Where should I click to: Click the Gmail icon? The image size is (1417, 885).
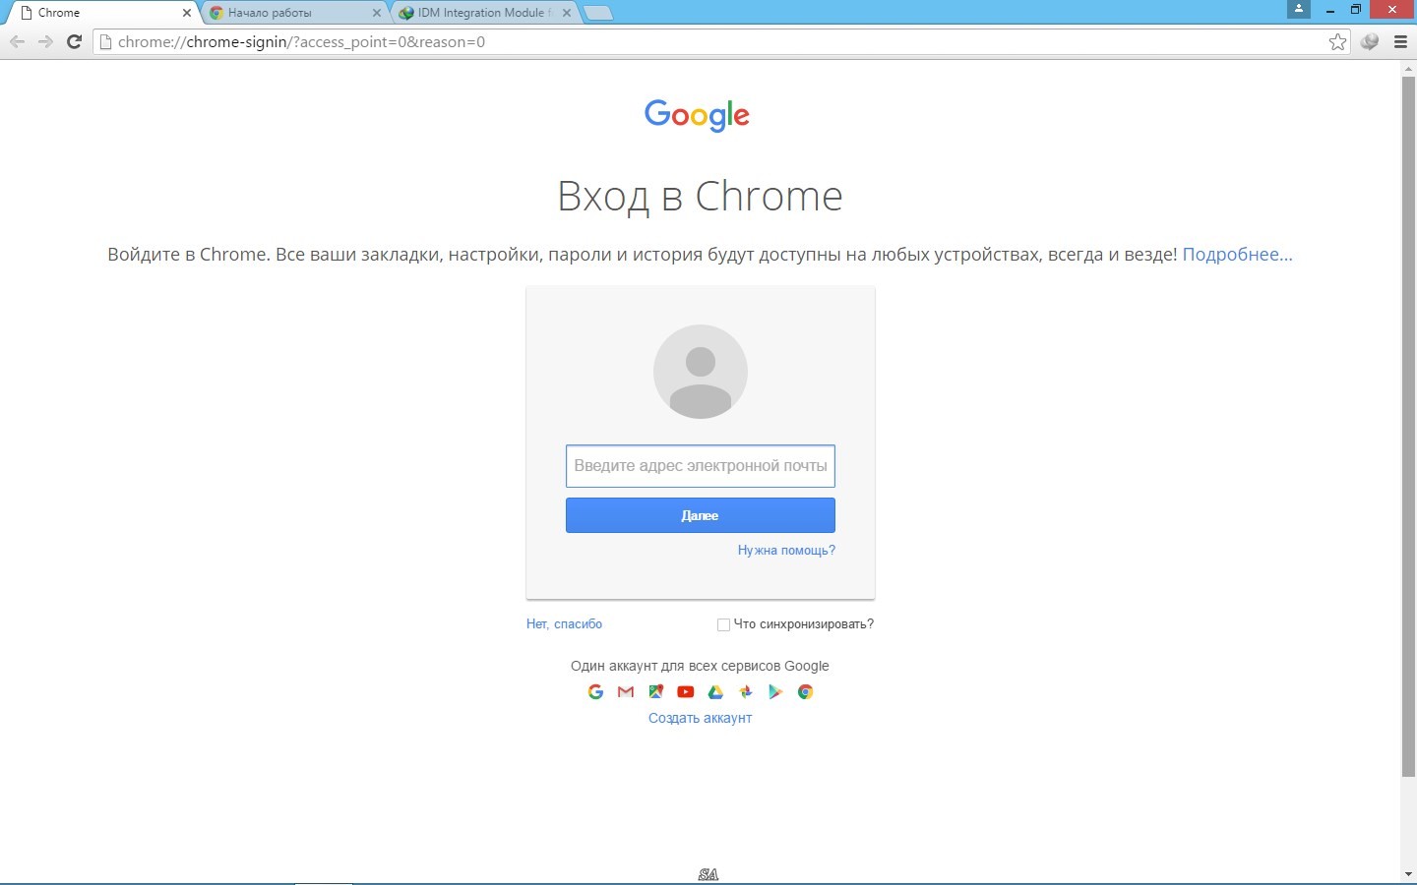point(626,692)
